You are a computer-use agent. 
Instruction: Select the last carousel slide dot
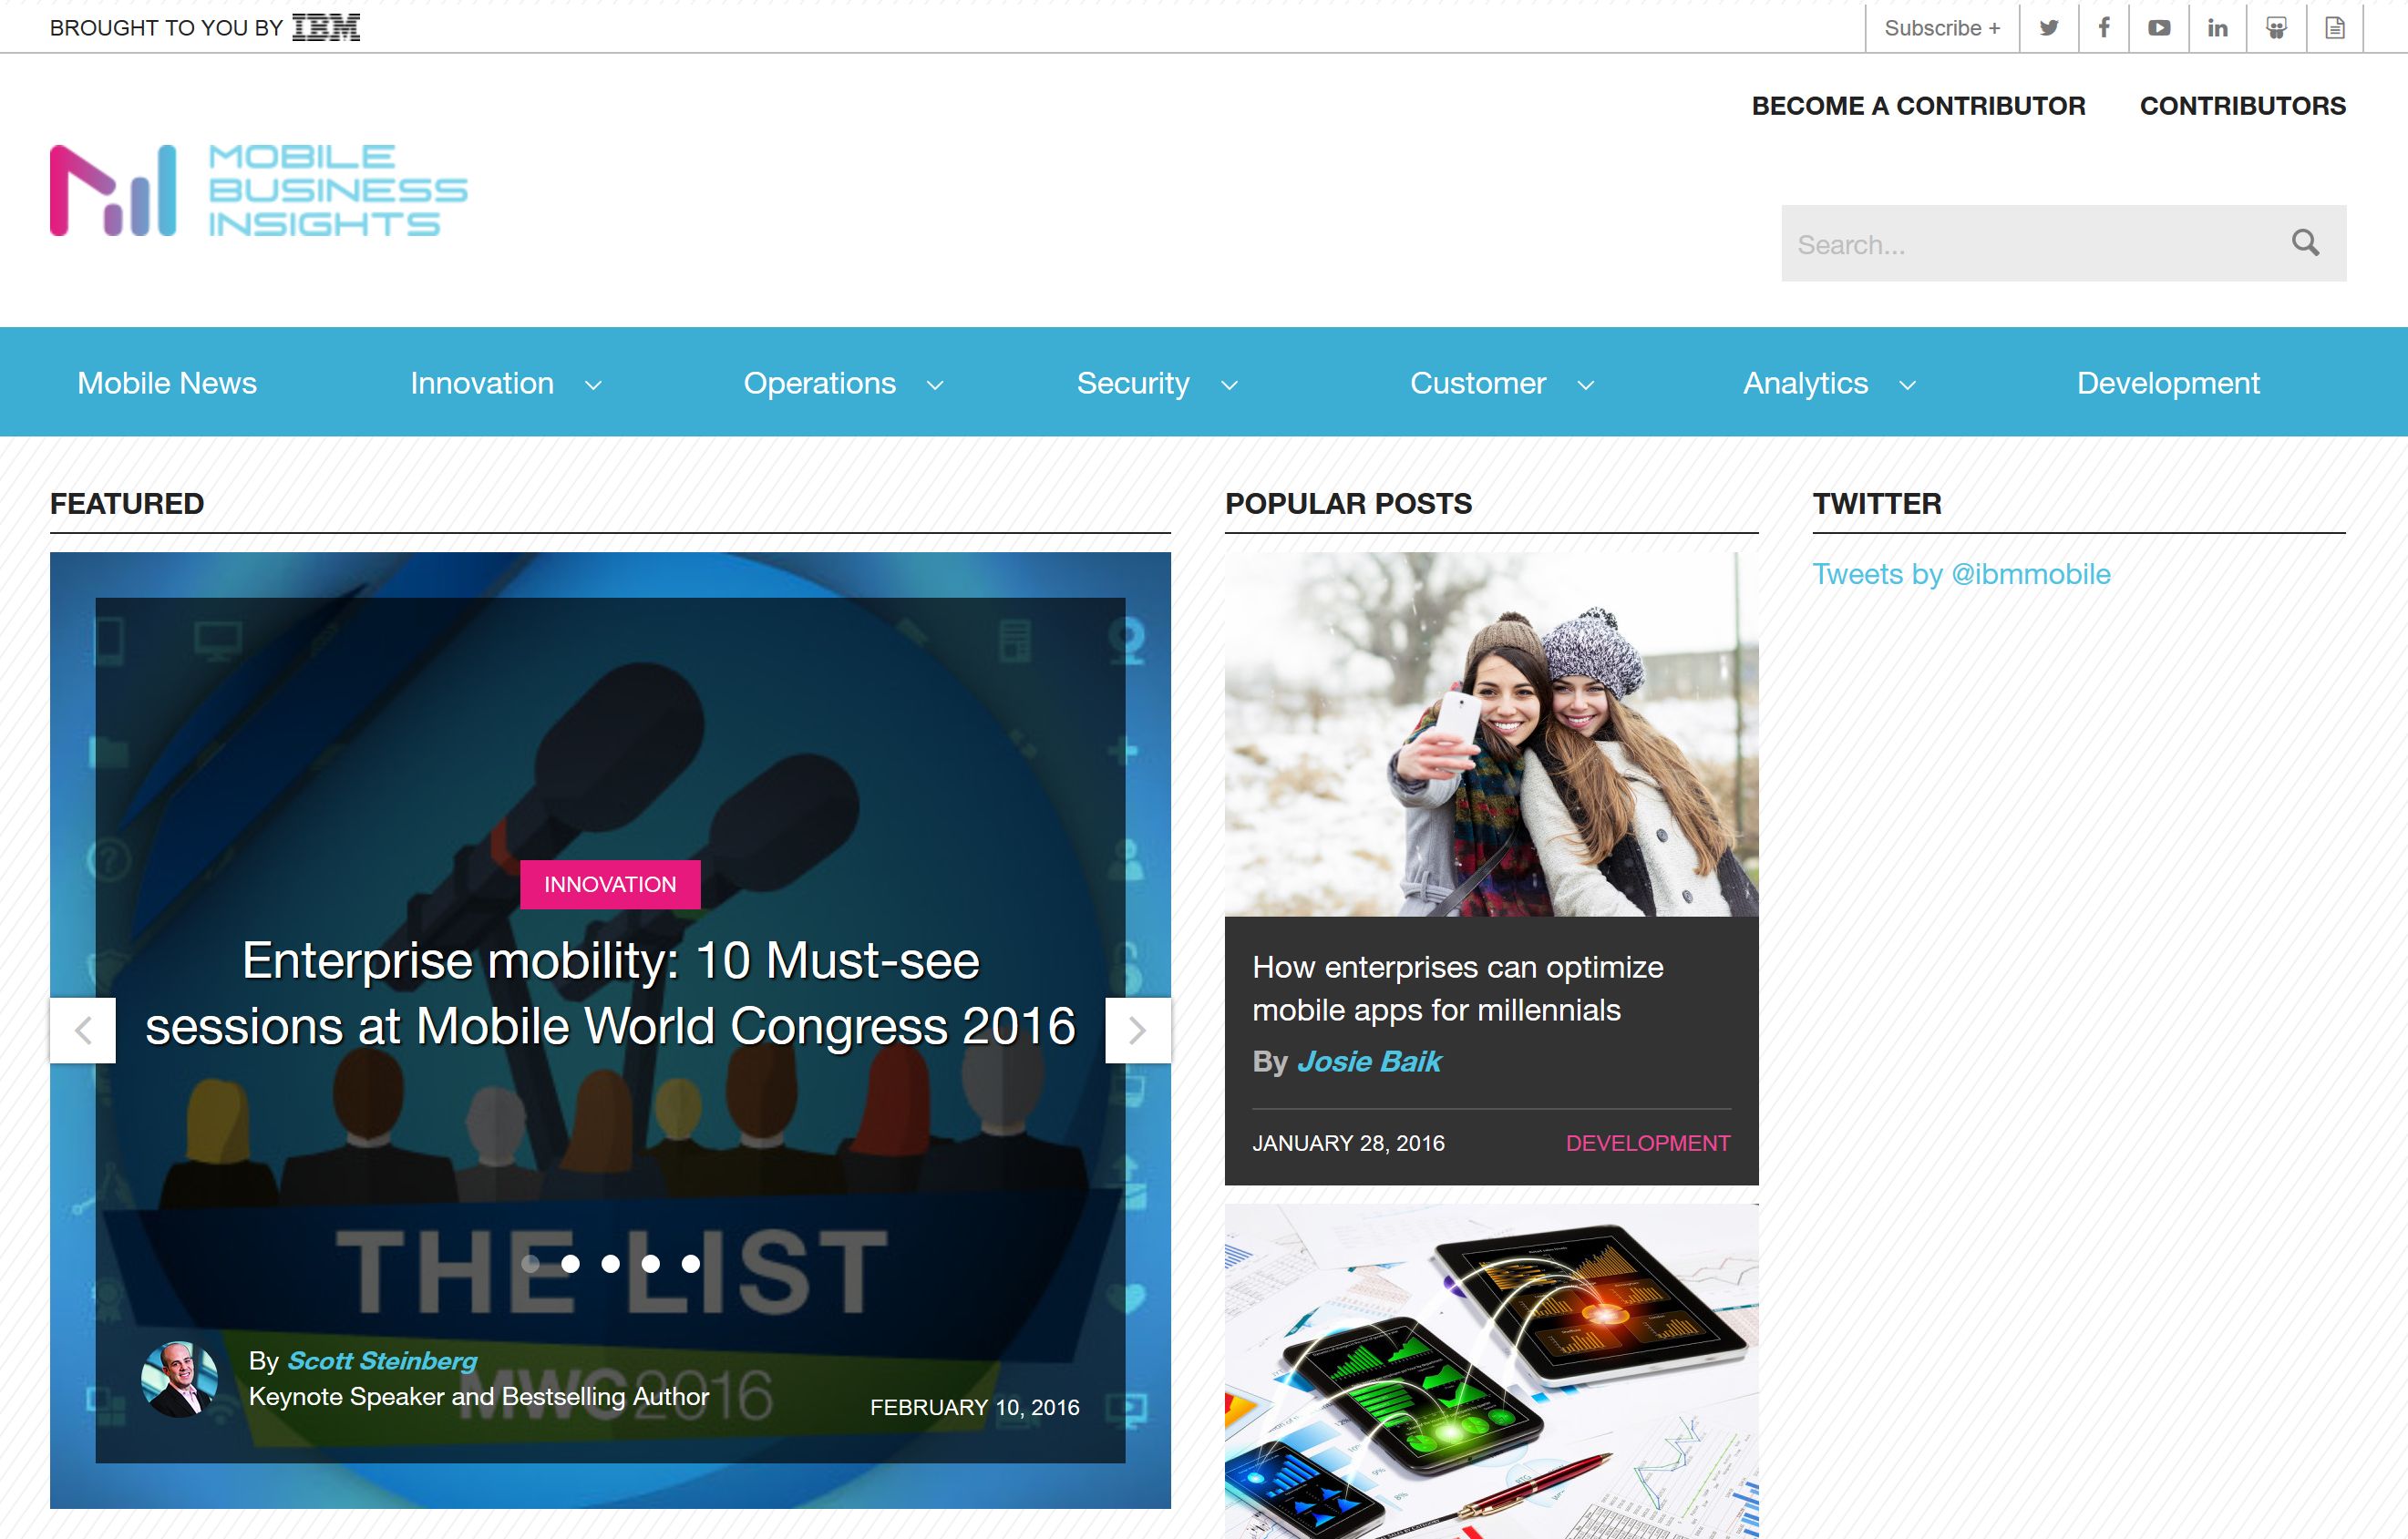691,1264
